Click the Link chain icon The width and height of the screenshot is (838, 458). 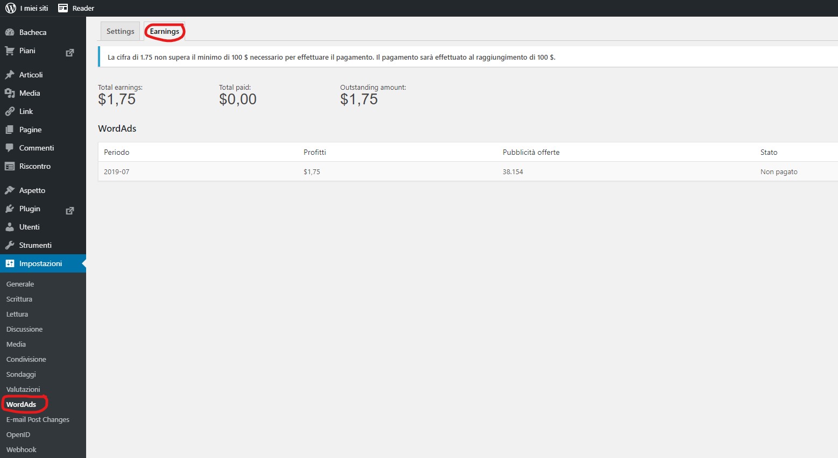click(10, 111)
